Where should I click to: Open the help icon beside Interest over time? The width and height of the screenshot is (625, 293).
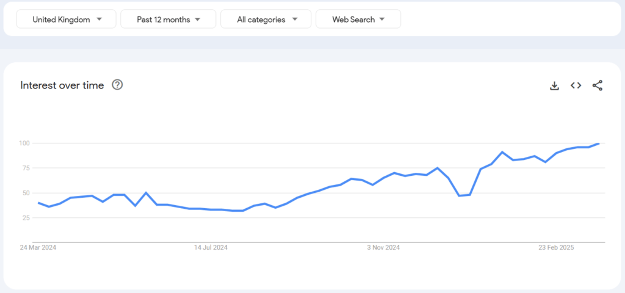pos(117,85)
